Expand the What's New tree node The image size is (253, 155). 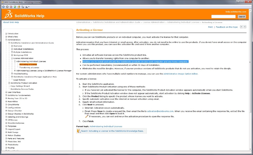tap(6, 37)
